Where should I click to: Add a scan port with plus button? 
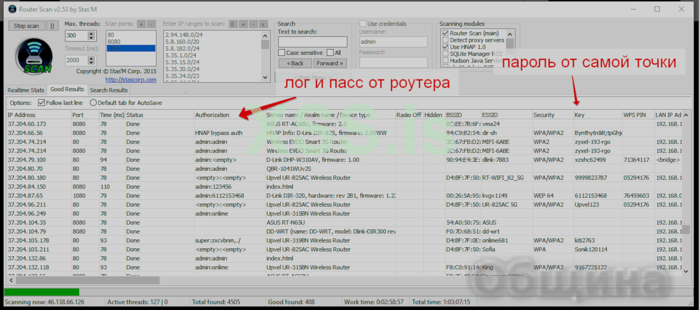(x=141, y=24)
